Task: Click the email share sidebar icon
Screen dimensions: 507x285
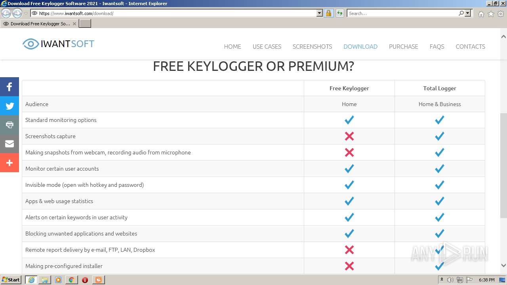Action: click(x=10, y=144)
